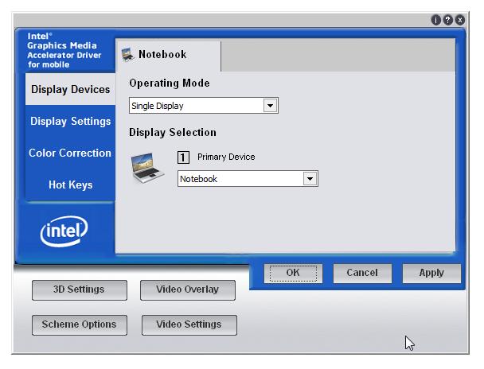
Task: Click the number 1 primary device icon
Action: point(183,157)
